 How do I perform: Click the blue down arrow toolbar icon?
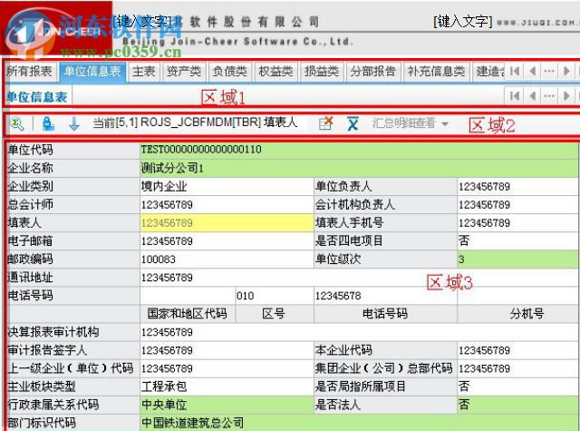point(74,123)
